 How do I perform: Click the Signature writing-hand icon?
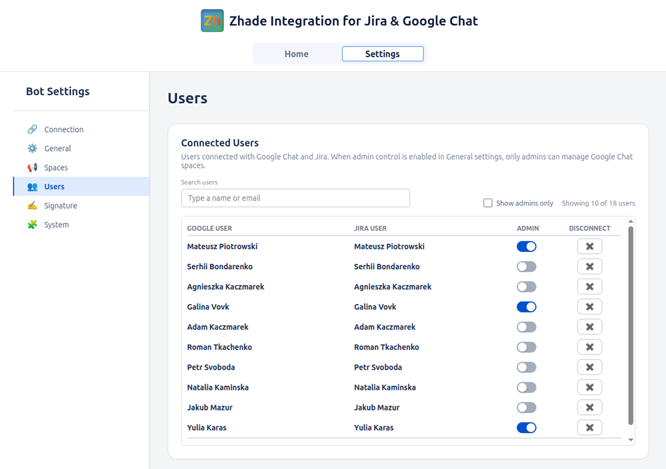[32, 206]
